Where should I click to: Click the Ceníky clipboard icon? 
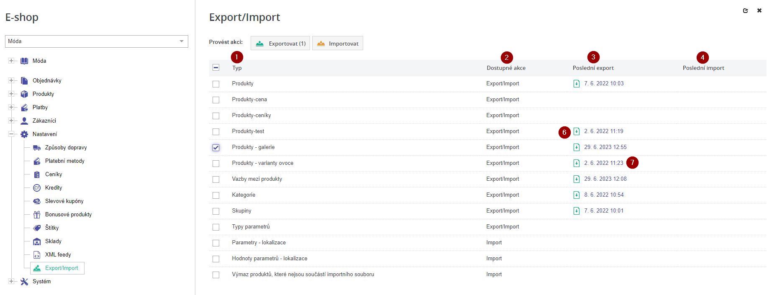[x=37, y=174]
